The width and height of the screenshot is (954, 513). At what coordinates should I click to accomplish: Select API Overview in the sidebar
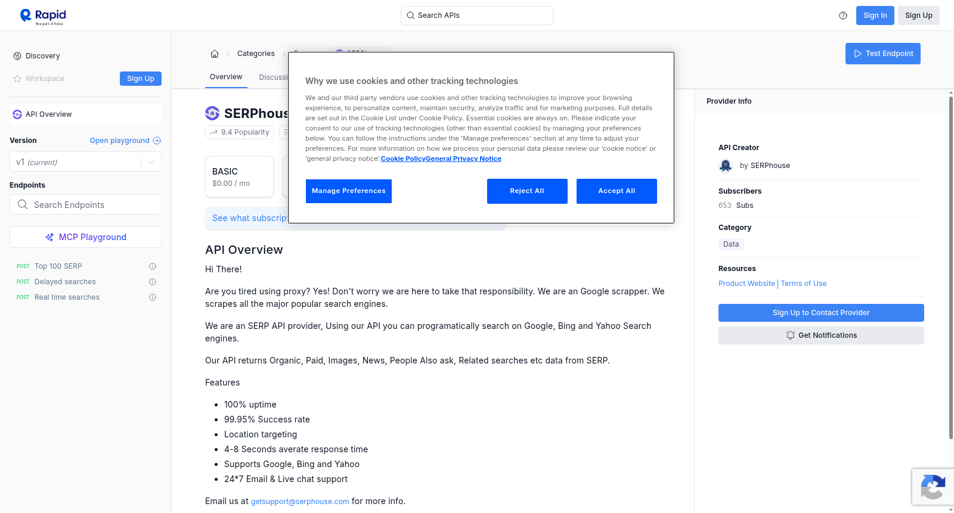click(x=85, y=114)
